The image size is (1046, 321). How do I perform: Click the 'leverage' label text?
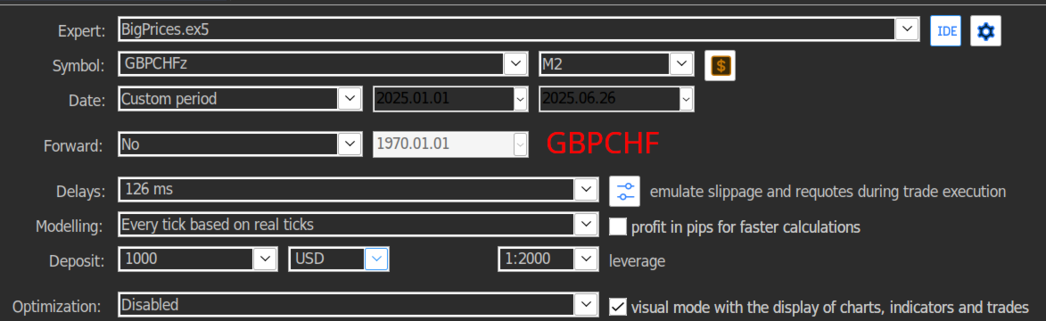tap(637, 261)
